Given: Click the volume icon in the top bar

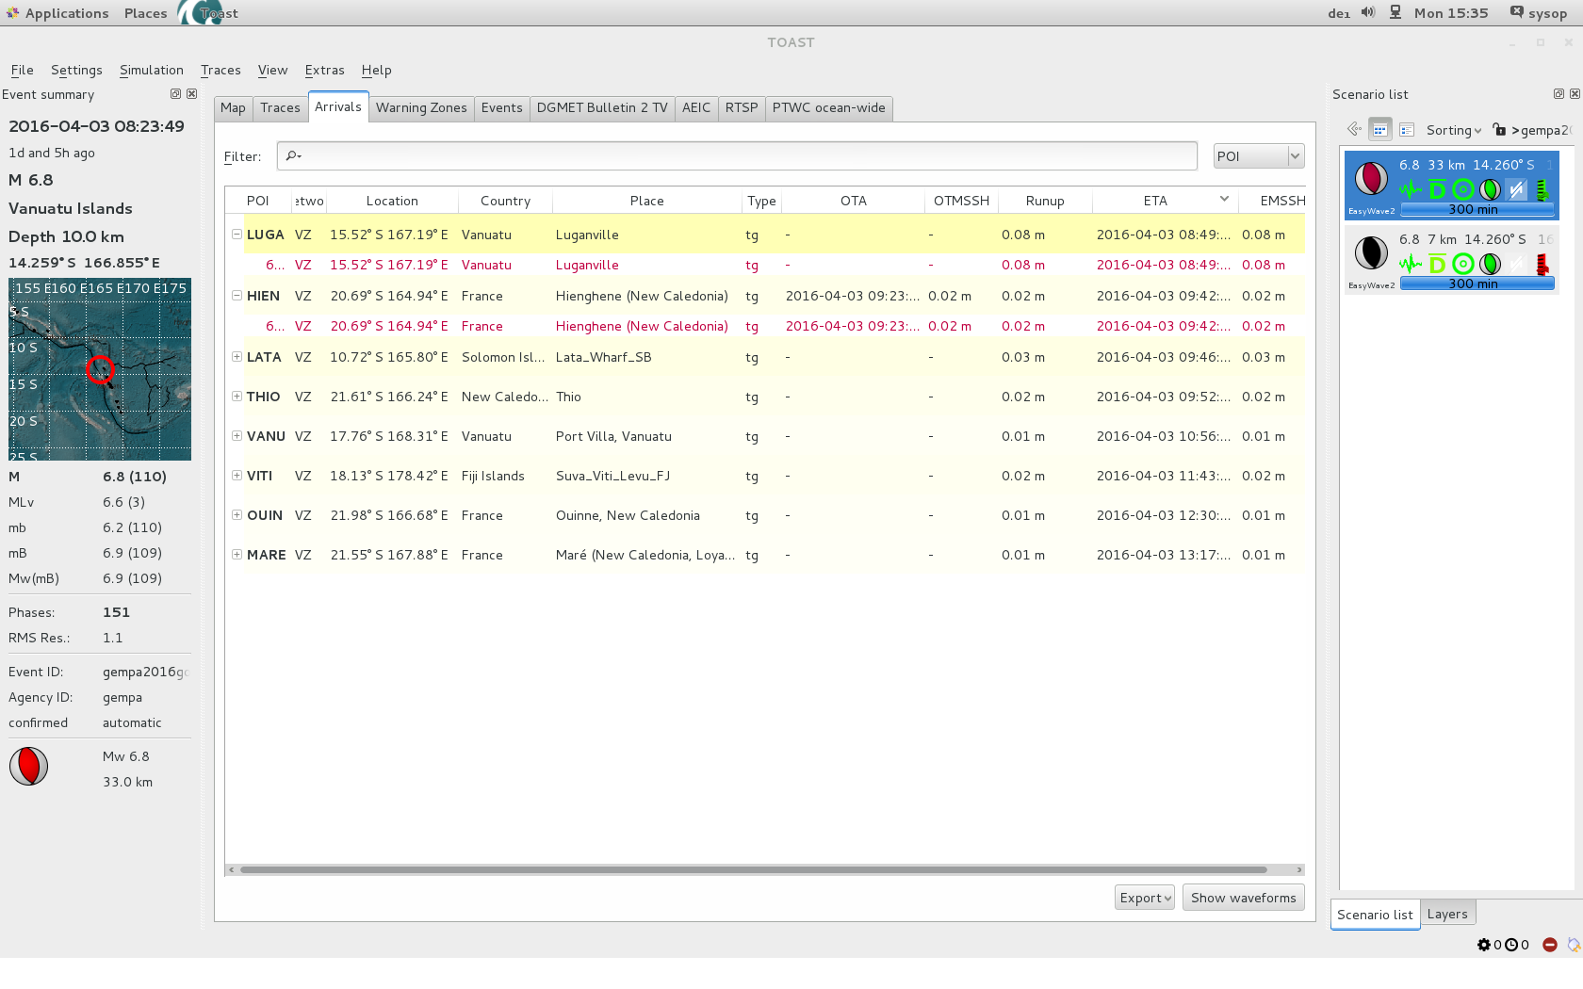Looking at the screenshot, I should click(x=1367, y=12).
